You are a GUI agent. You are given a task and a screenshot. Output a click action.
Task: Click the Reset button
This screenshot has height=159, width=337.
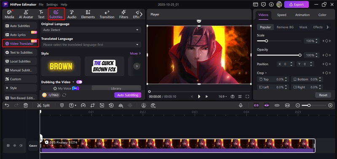tap(323, 95)
